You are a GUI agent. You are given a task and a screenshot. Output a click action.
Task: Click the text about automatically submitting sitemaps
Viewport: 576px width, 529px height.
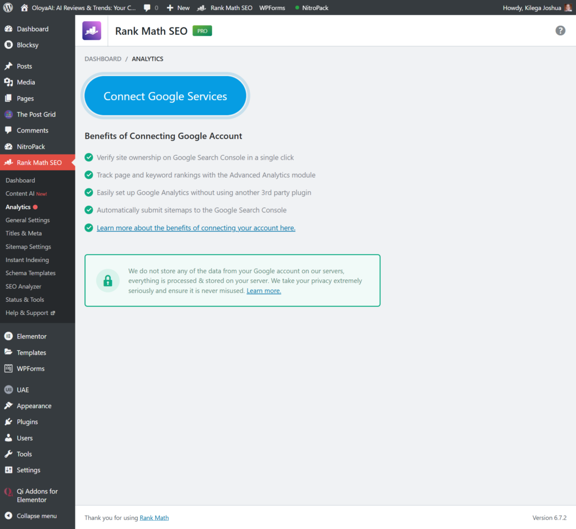point(192,210)
